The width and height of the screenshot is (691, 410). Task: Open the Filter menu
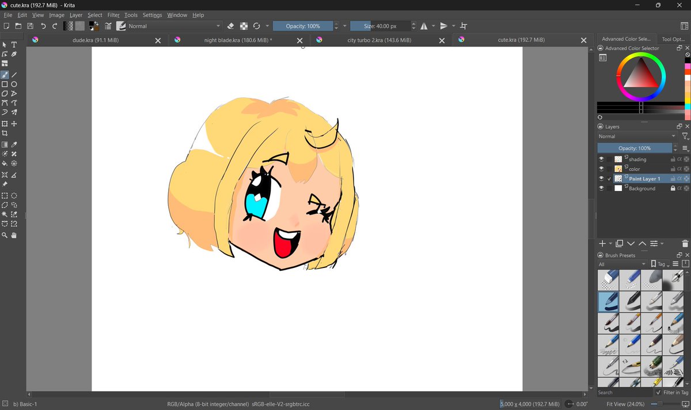[113, 15]
